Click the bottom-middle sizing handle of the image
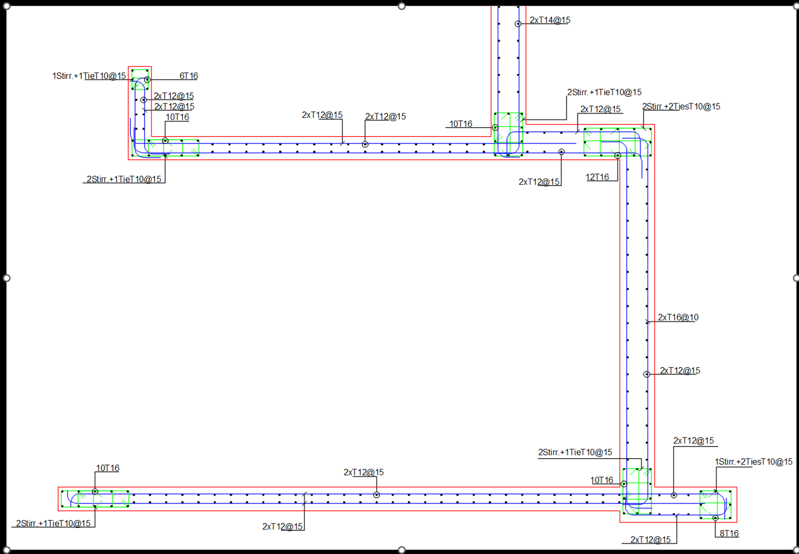The image size is (799, 554). click(x=402, y=550)
